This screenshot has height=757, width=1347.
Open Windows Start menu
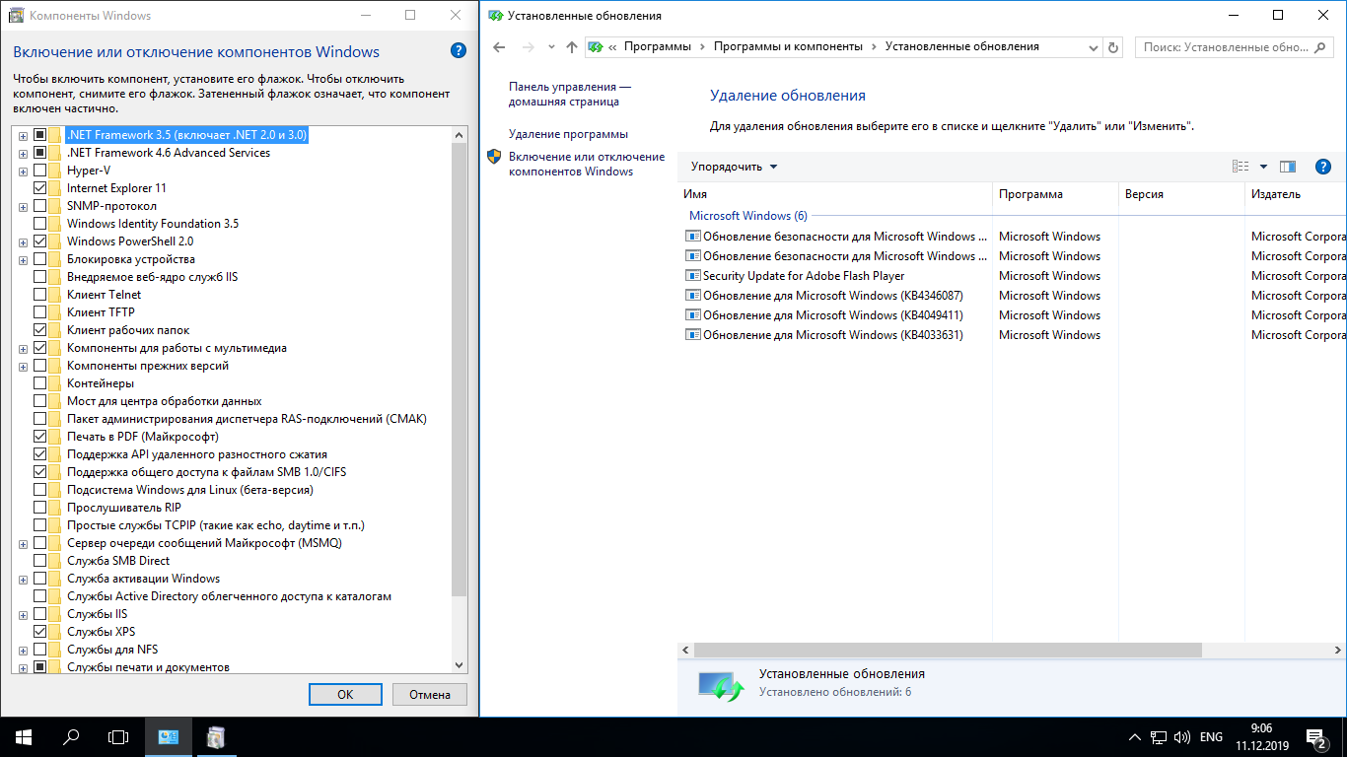[24, 736]
